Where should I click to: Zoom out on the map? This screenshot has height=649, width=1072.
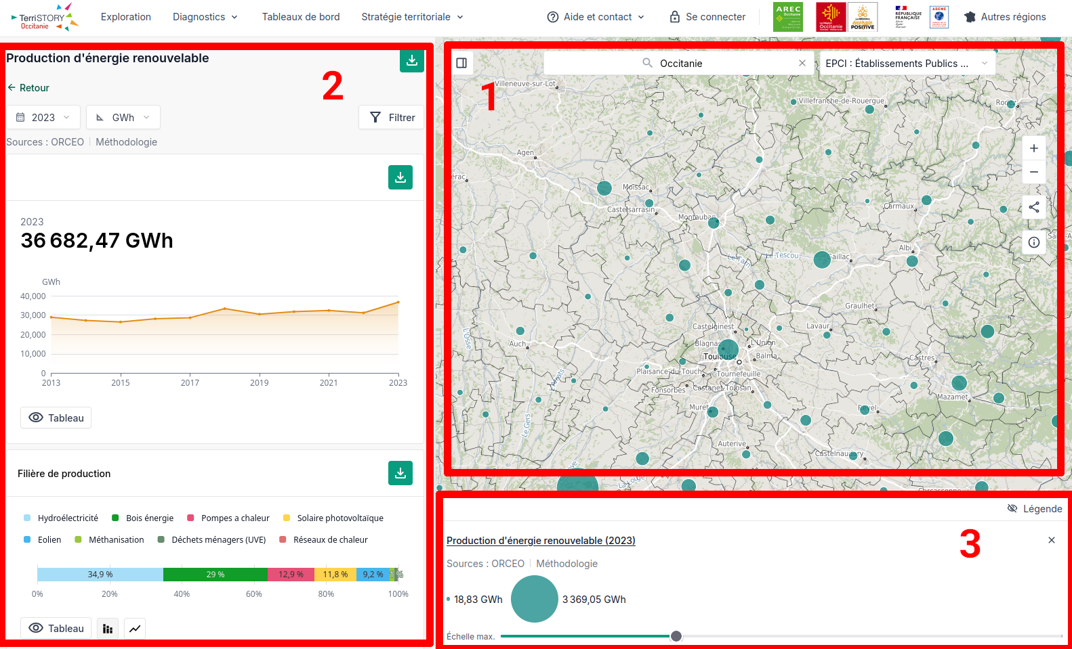tap(1034, 172)
